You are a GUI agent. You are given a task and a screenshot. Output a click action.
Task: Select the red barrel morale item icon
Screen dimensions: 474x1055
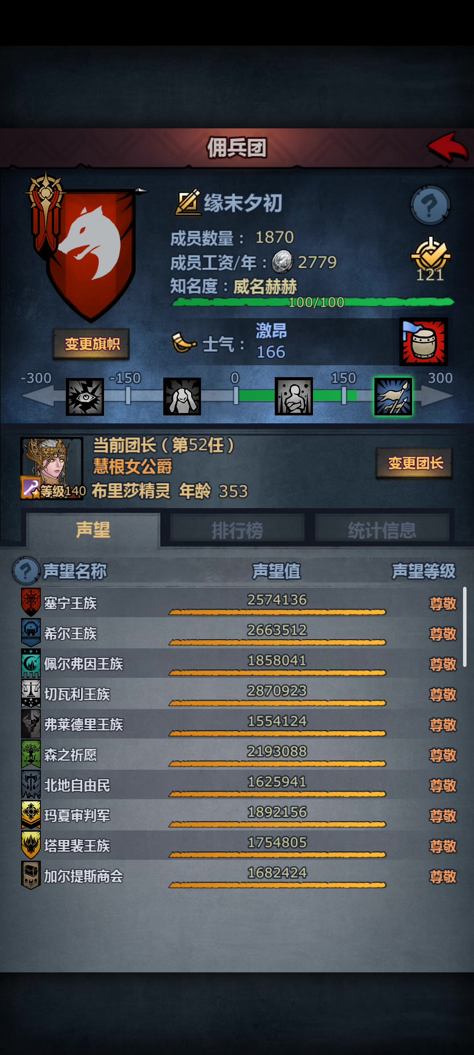(424, 342)
